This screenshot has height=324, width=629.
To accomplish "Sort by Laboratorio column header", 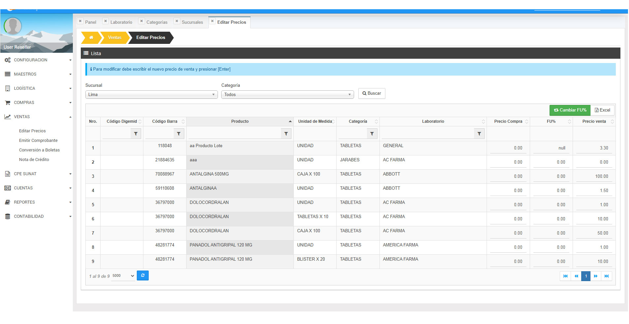I will (433, 121).
